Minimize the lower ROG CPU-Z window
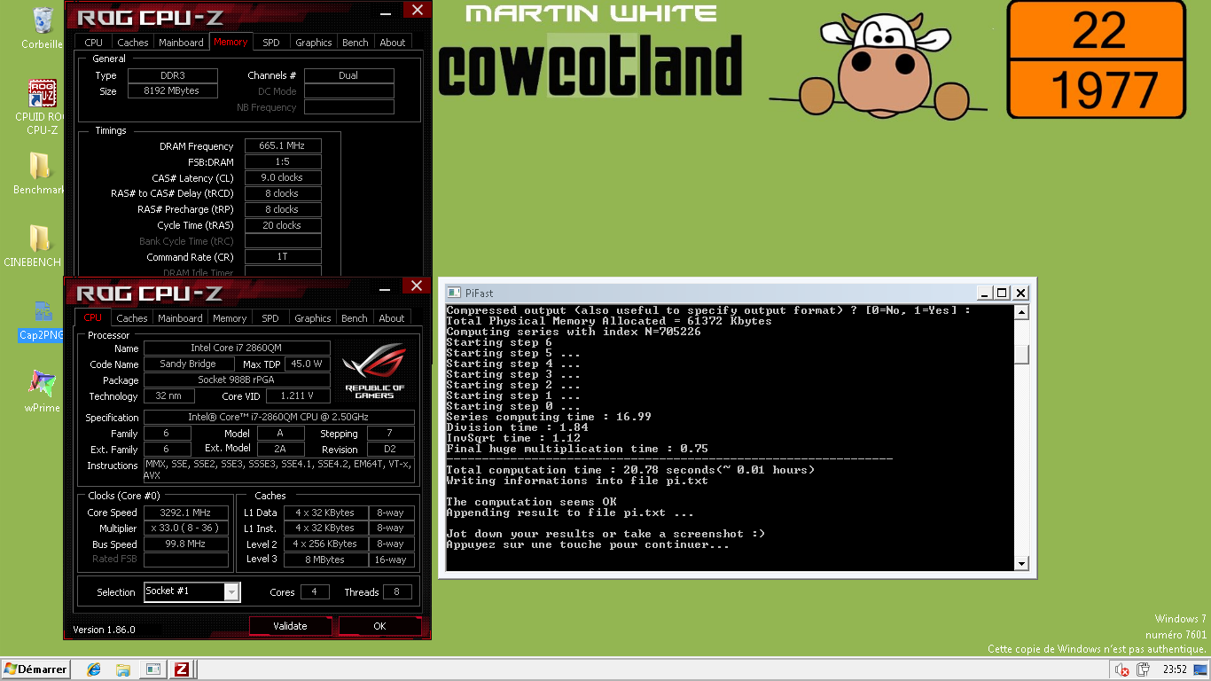The image size is (1211, 681). tap(385, 288)
